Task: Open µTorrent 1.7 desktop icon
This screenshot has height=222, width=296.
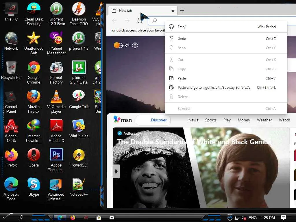Action: 79,40
